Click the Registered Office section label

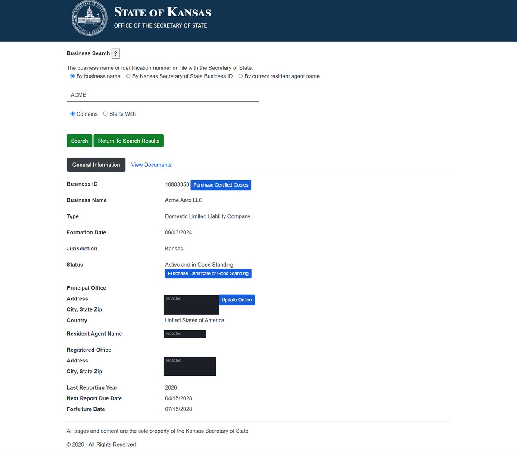pos(89,350)
